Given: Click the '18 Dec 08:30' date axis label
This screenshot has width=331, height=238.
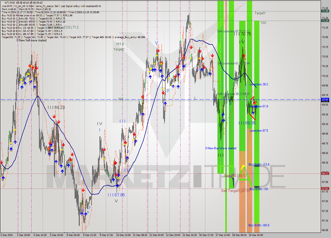Looking at the screenshot, I should (x=239, y=235).
